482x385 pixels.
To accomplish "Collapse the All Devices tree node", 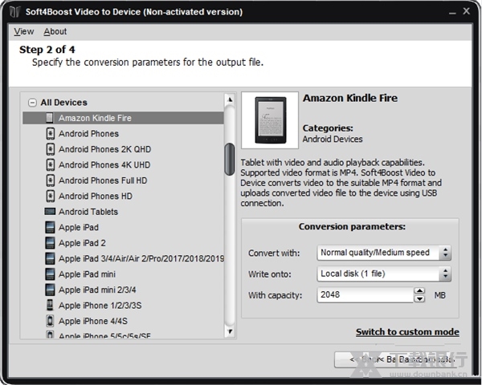I will click(x=32, y=103).
